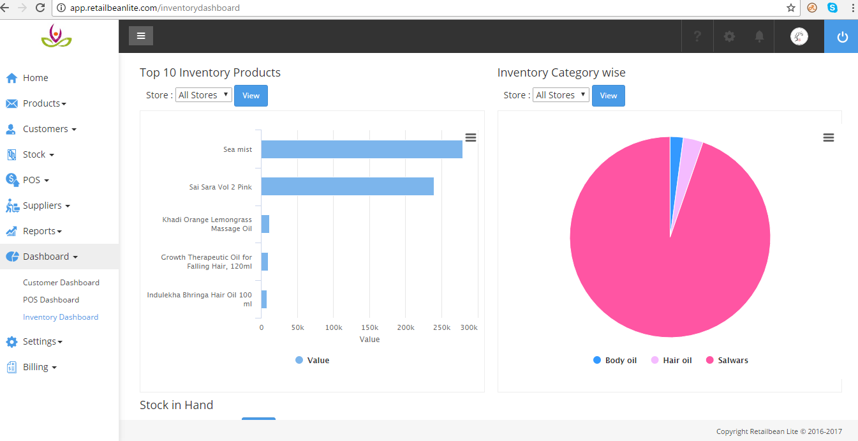Open the Store dropdown for Category wise chart

click(x=561, y=94)
